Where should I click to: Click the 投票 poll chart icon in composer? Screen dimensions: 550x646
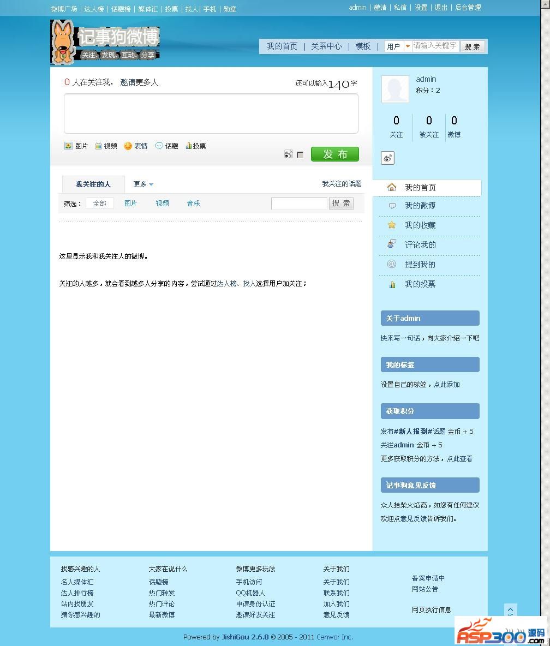[x=188, y=146]
